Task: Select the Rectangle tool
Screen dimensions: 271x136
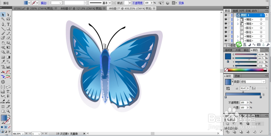Action: click(8, 29)
